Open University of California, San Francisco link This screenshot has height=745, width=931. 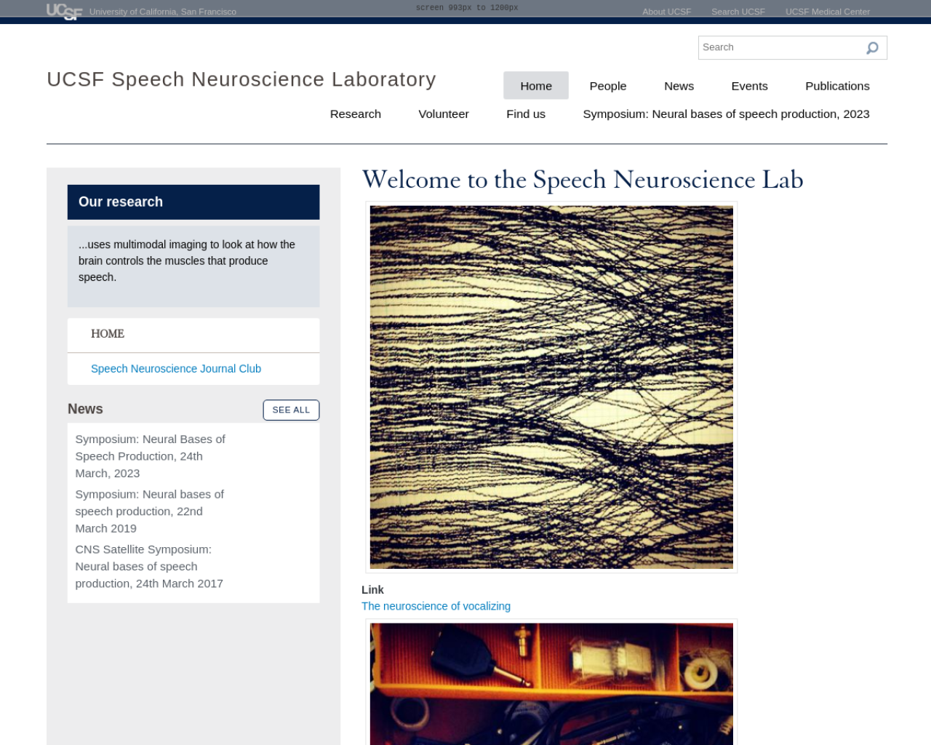click(163, 12)
